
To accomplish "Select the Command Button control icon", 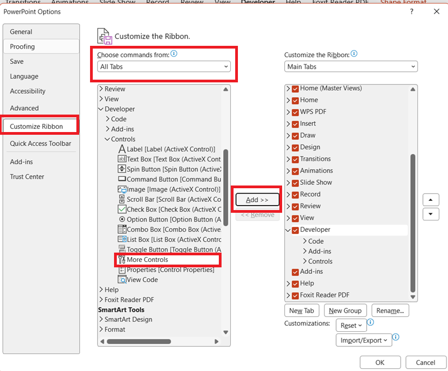I will [122, 179].
